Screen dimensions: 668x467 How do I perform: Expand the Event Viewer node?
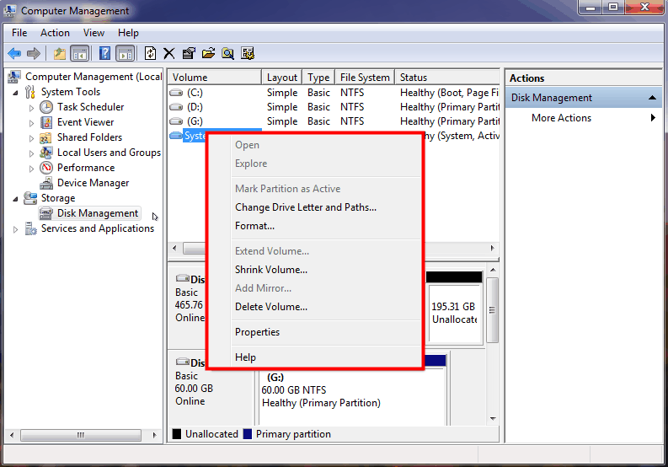click(x=31, y=123)
